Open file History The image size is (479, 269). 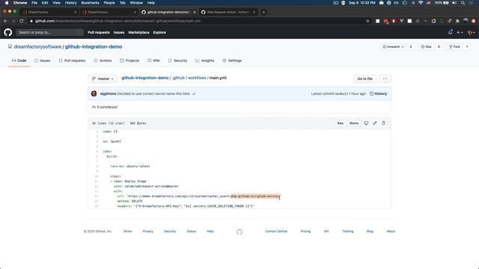pos(378,93)
